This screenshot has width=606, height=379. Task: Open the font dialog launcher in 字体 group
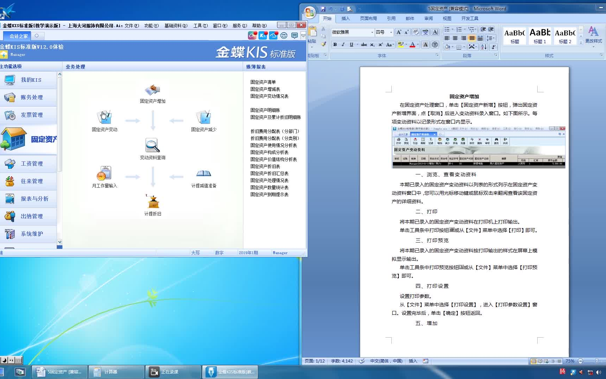coord(437,55)
